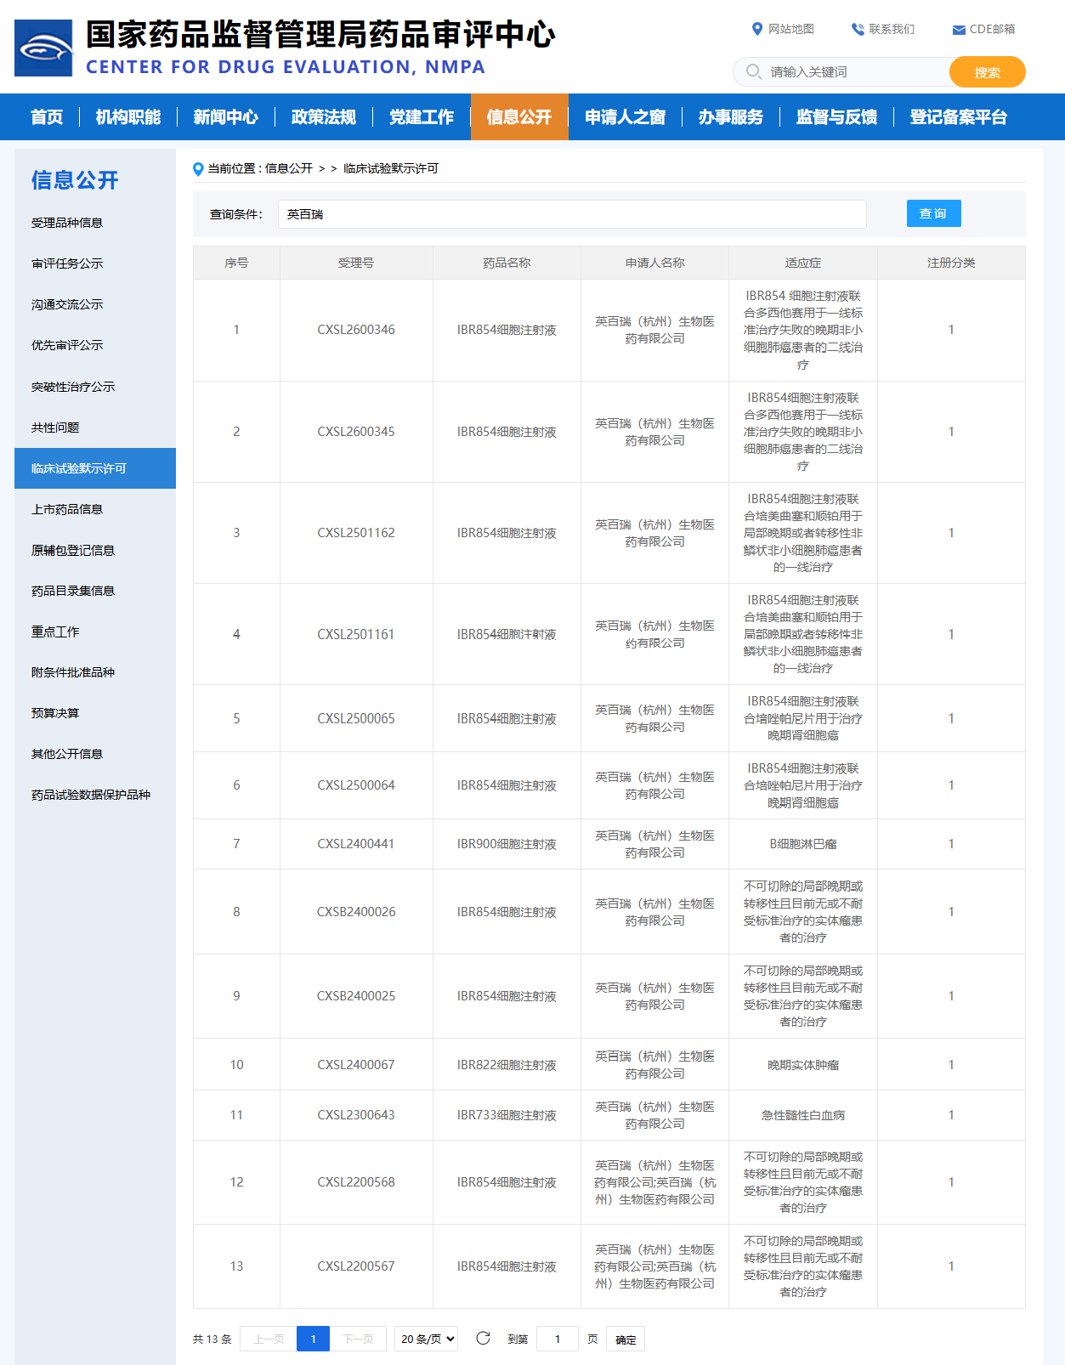Click the 联系我们 link
1065x1365 pixels.
892,29
